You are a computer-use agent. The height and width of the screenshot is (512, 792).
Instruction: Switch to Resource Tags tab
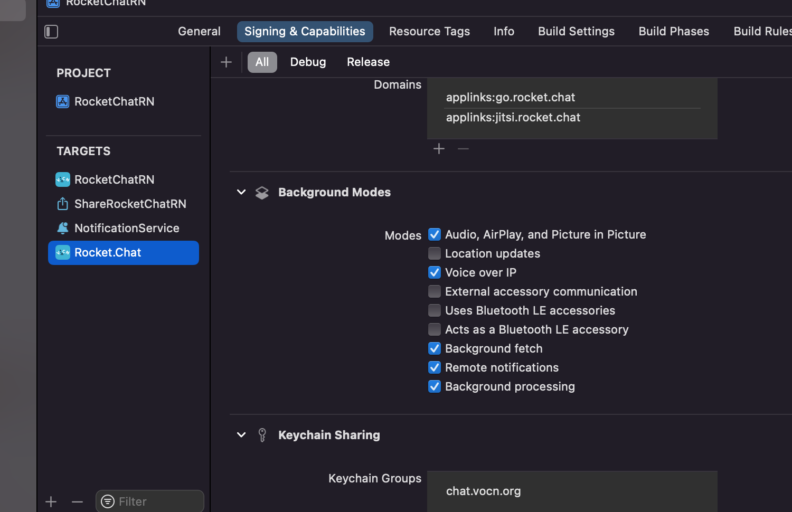click(429, 32)
